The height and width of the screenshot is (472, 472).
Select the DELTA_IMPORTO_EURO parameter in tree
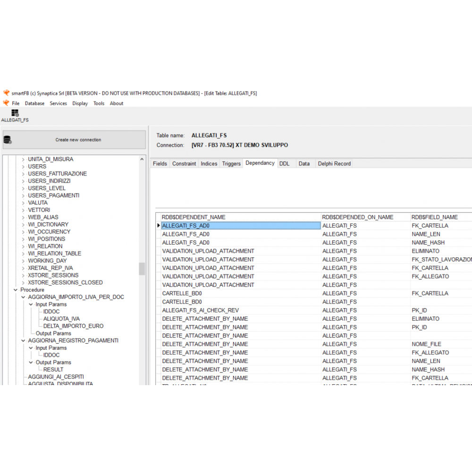coord(73,326)
